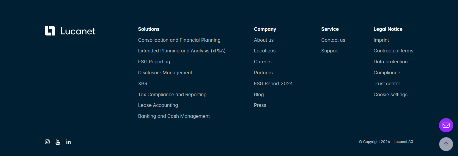Open the Support service link
Screen dimensions: 458x156
330,51
